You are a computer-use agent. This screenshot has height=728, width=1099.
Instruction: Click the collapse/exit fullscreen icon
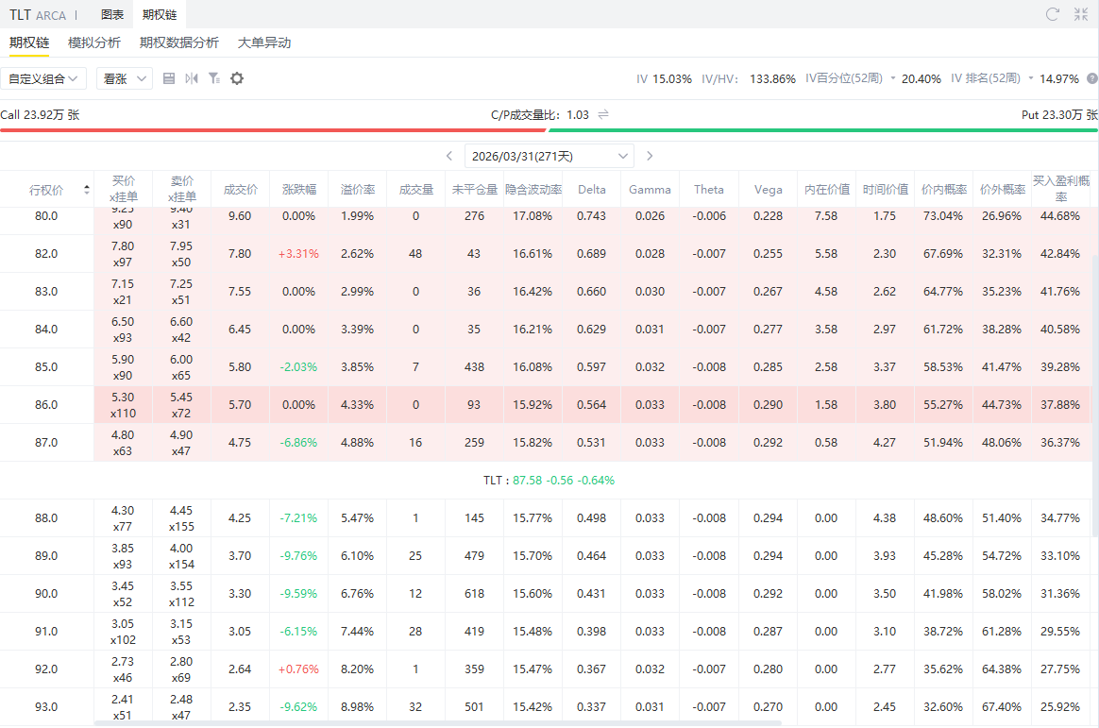coord(1082,14)
